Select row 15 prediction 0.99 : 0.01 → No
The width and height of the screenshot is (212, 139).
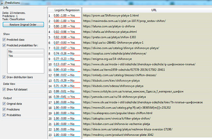pos(67,91)
